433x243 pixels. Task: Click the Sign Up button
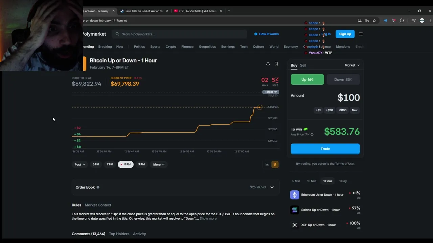point(345,34)
